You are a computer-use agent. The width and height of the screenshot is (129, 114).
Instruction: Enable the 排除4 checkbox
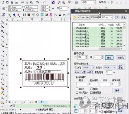[x=77, y=89]
